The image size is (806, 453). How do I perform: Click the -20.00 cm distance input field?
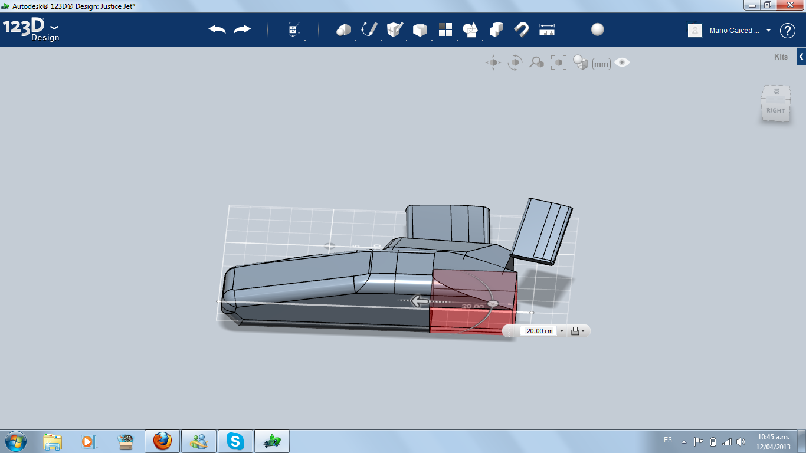[x=538, y=331]
